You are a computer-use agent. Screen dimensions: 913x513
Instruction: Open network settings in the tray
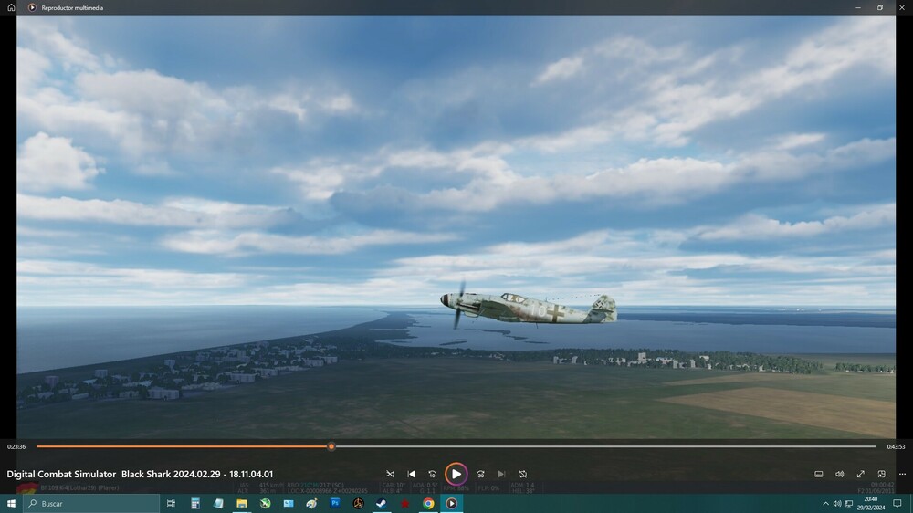pos(848,503)
